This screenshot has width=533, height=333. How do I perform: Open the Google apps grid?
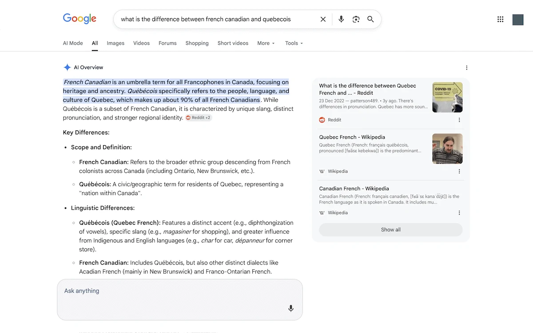point(501,19)
